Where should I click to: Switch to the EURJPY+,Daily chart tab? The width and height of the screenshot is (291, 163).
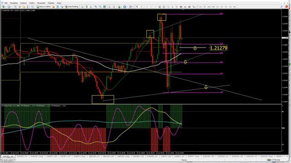(194, 157)
